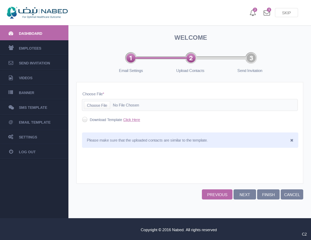The width and height of the screenshot is (311, 240).
Task: Click the Nabed logo
Action: coord(37,13)
